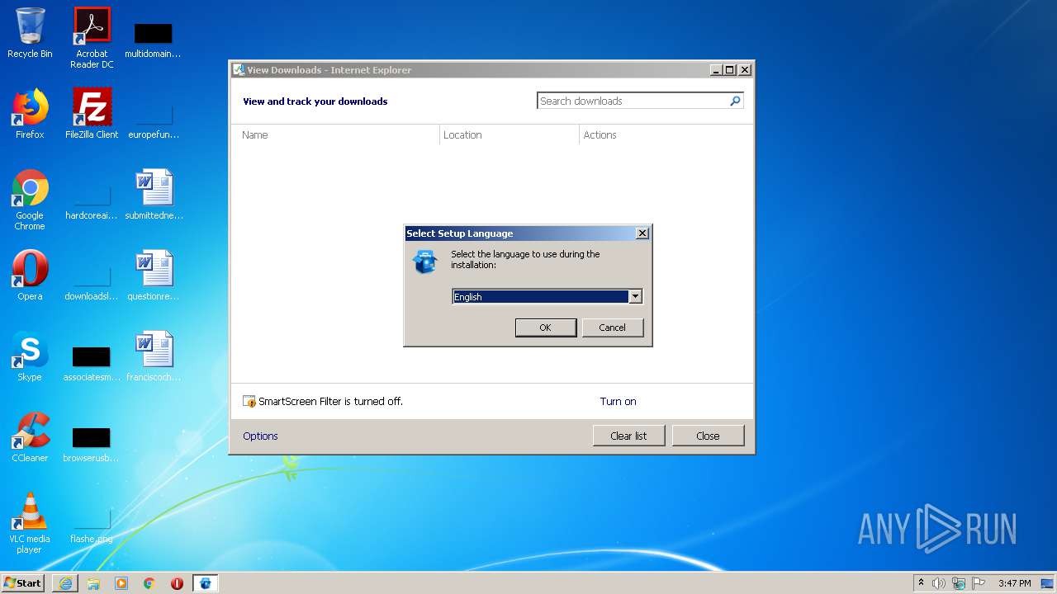Image resolution: width=1057 pixels, height=594 pixels.
Task: Click search magnifier in downloads window
Action: [735, 101]
